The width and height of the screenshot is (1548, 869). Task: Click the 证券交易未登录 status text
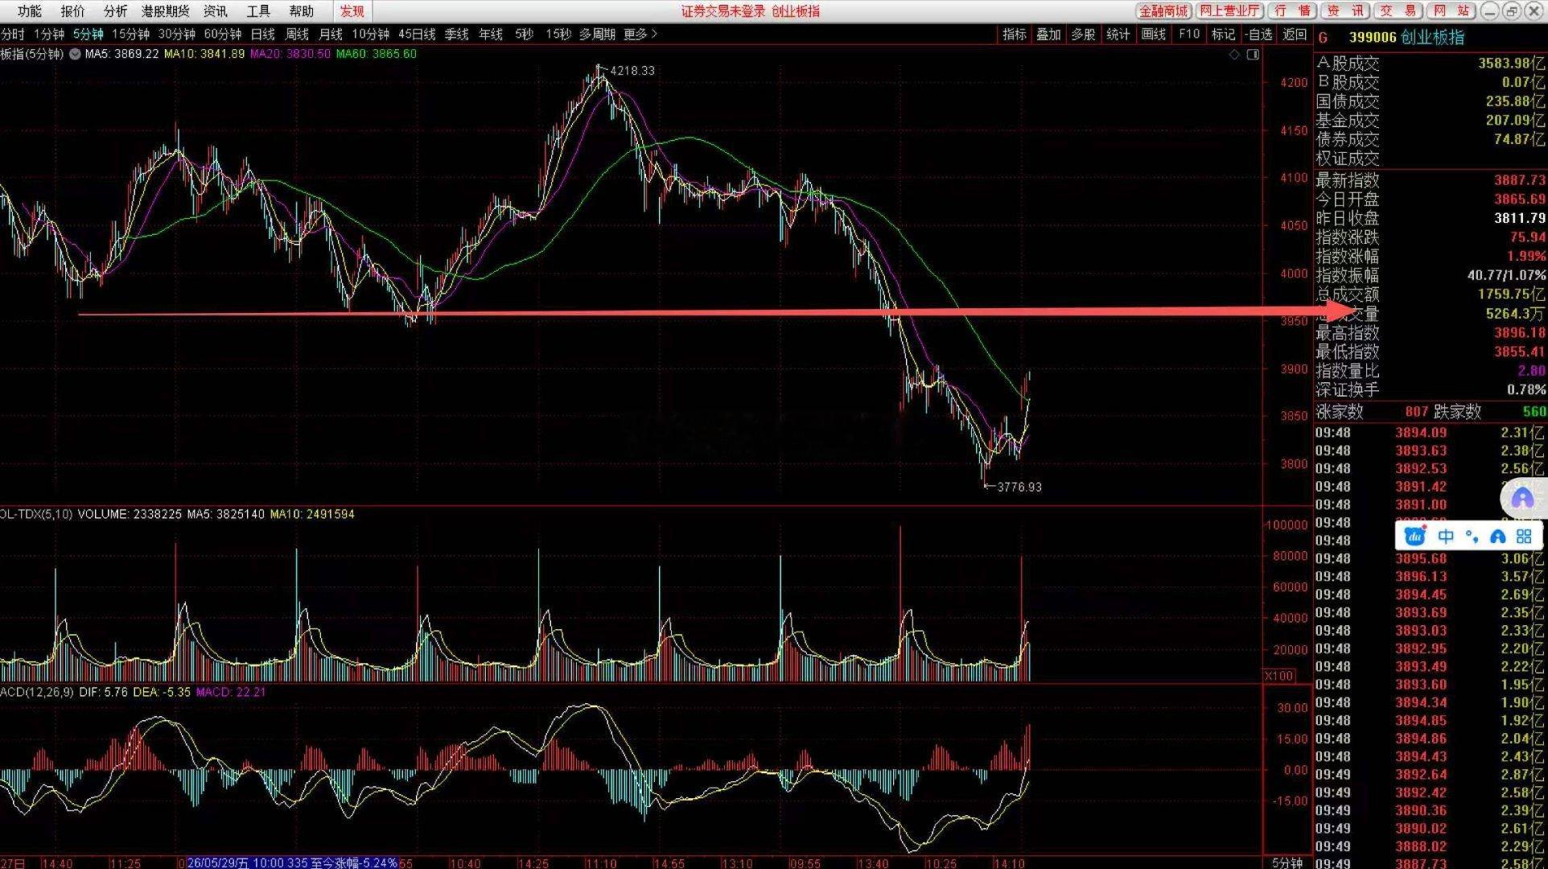point(723,11)
